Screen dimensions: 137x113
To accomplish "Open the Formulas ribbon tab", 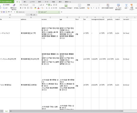I will (x=40, y=2).
